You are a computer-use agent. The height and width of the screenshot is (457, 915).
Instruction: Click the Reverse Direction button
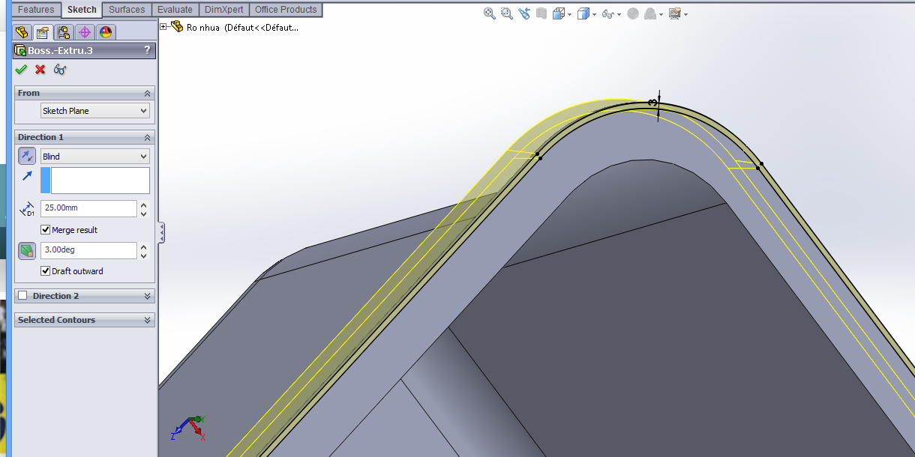(27, 157)
